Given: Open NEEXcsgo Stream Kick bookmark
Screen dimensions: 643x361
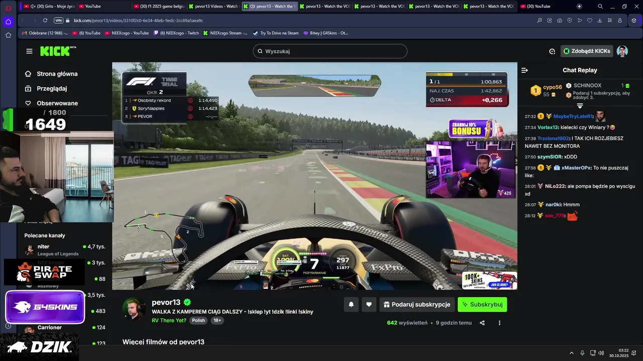Looking at the screenshot, I should click(225, 33).
